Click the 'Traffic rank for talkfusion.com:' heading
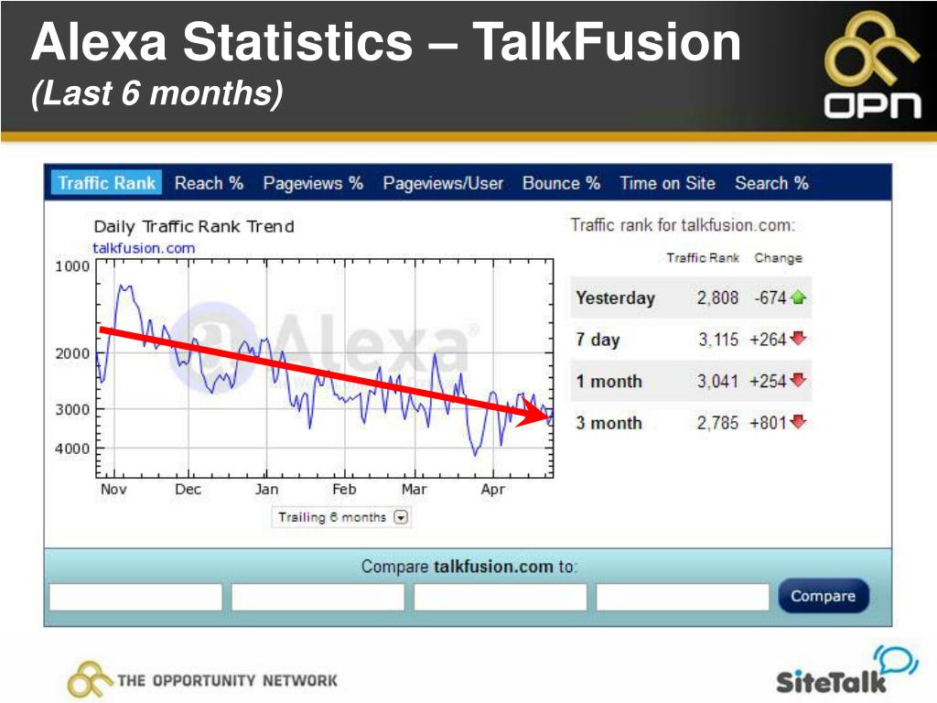The image size is (937, 703). (683, 225)
